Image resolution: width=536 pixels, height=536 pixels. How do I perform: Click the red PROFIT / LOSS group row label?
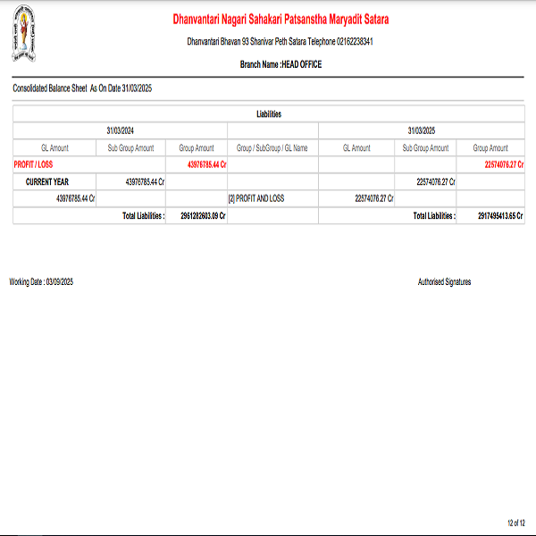[33, 164]
